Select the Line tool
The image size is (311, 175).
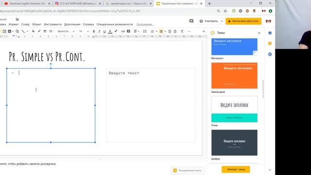(x=23, y=31)
